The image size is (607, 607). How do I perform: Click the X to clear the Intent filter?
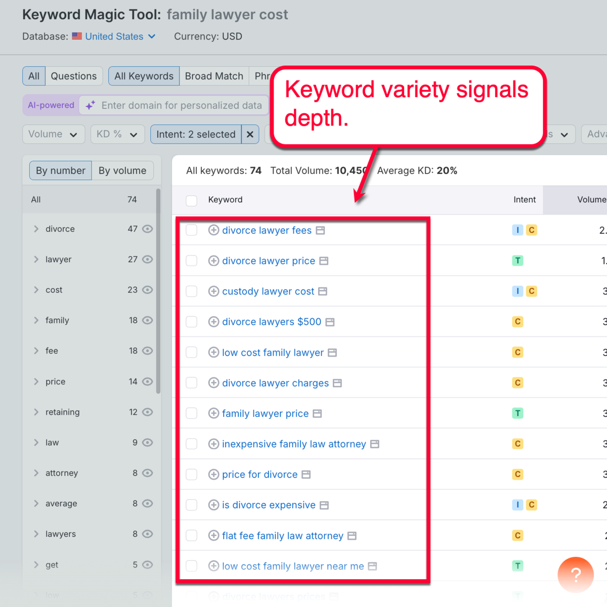click(250, 134)
